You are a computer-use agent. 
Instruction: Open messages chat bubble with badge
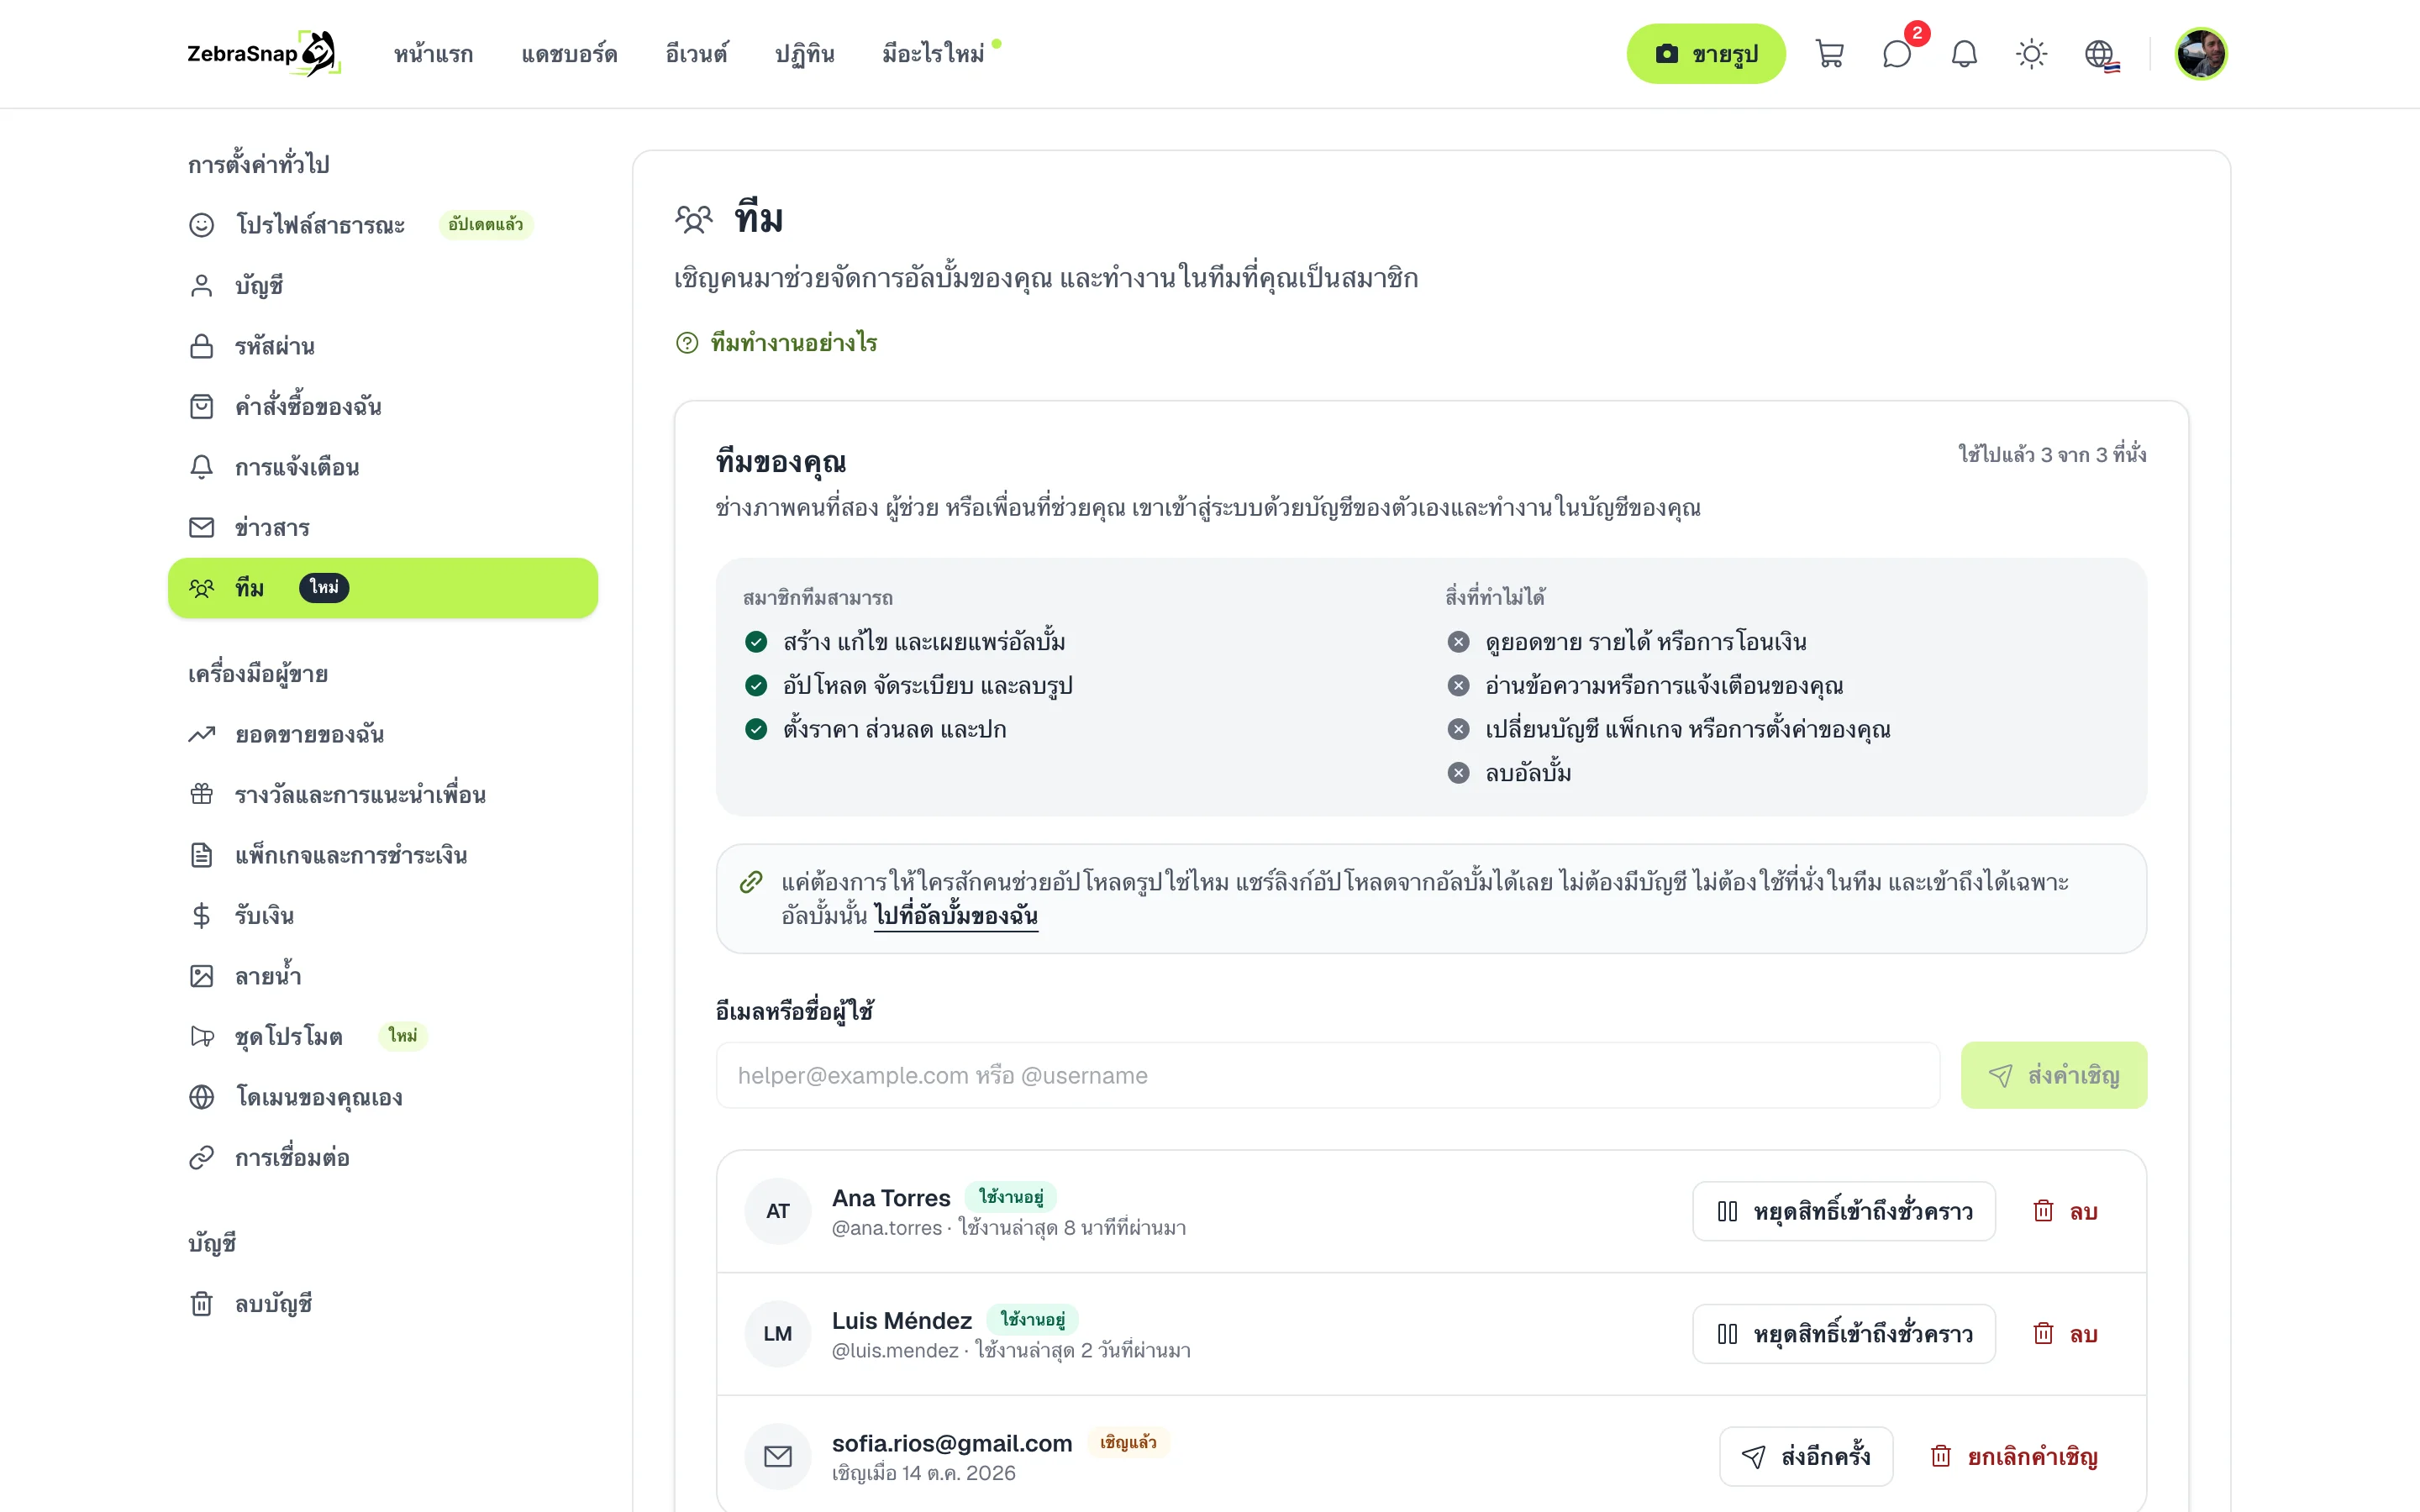(1897, 54)
